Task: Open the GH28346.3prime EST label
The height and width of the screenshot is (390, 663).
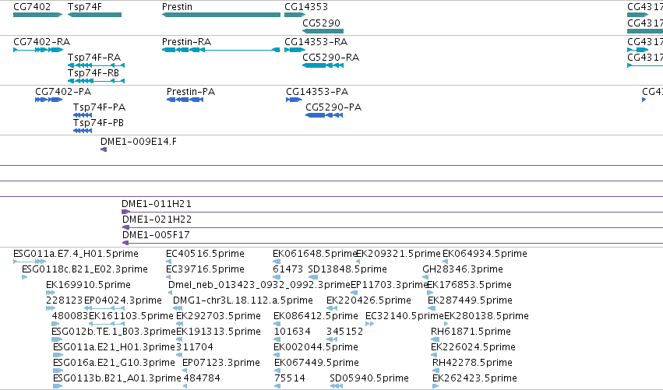Action: tap(463, 269)
